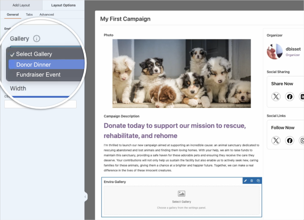The image size is (304, 220).
Task: Click the Envira Gallery block label
Action: pos(115,182)
